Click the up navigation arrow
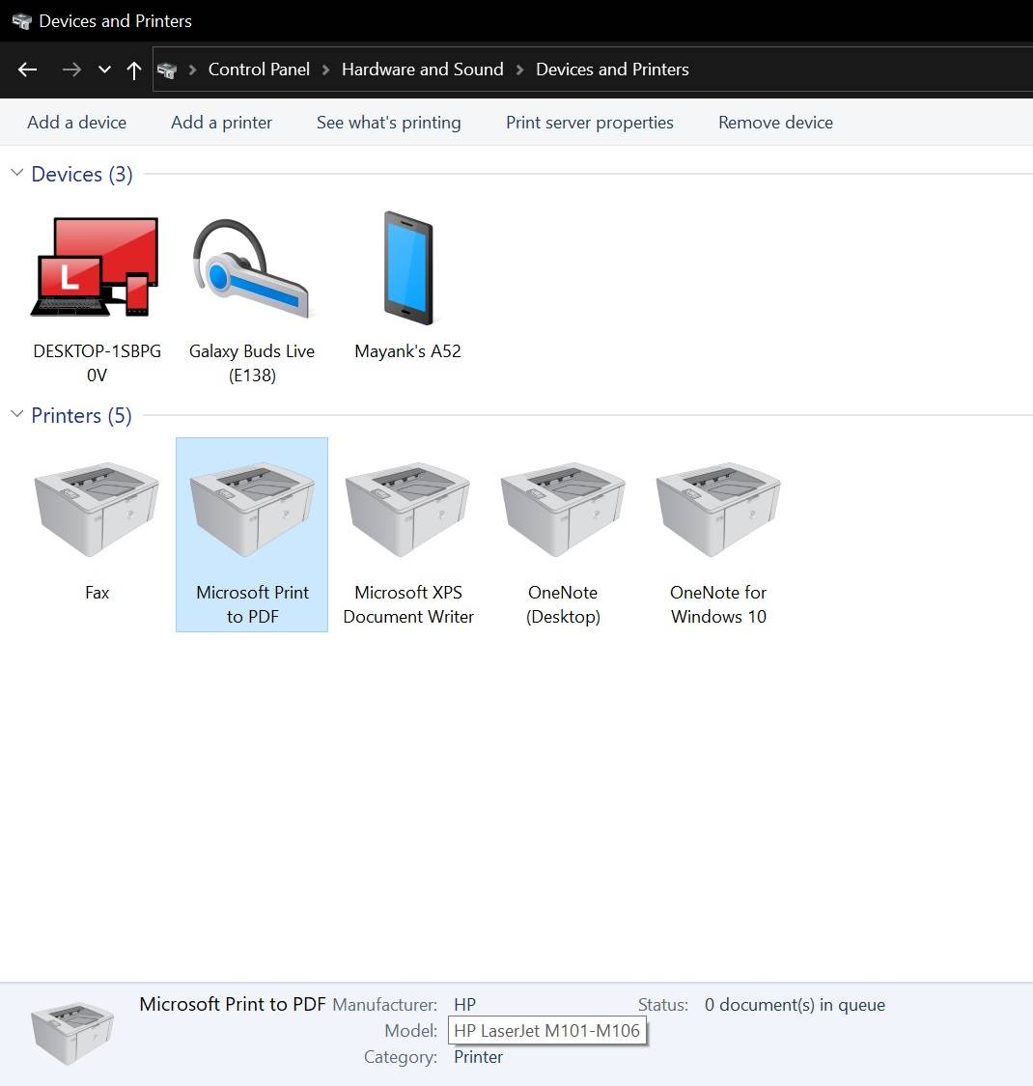1033x1086 pixels. (x=134, y=70)
